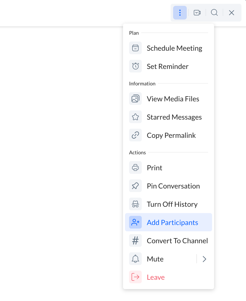Click the chain link icon beside Copy Permalink
The width and height of the screenshot is (246, 301).
[135, 135]
